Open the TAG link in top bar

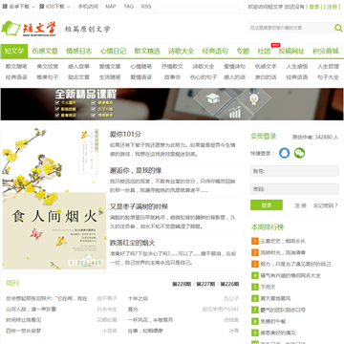(129, 7)
